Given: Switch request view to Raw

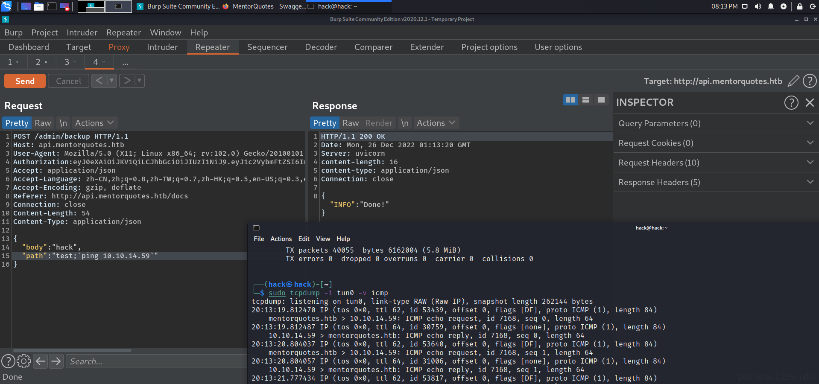Looking at the screenshot, I should pyautogui.click(x=43, y=123).
